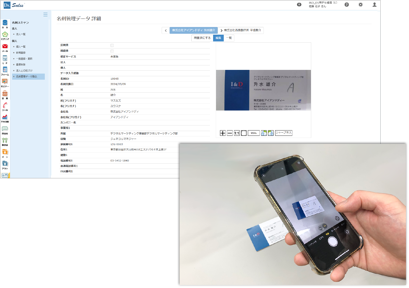Click the 精査済にする button

202,38
